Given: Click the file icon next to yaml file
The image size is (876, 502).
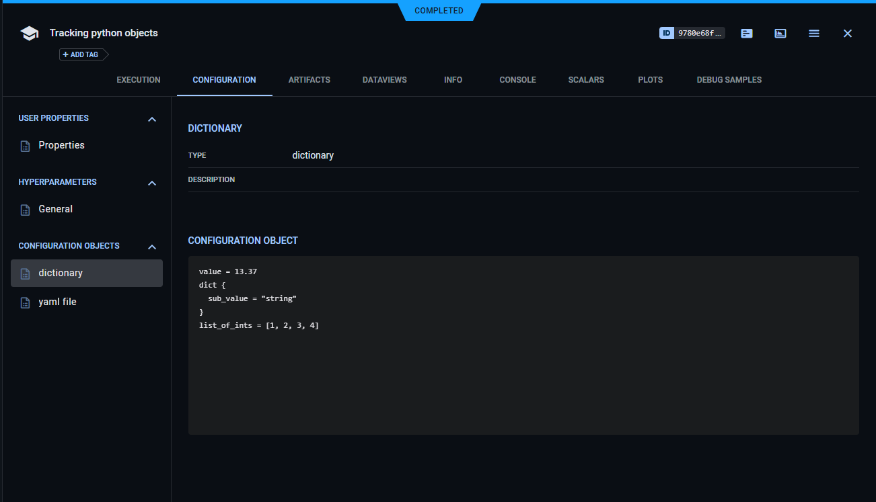Looking at the screenshot, I should (x=25, y=302).
